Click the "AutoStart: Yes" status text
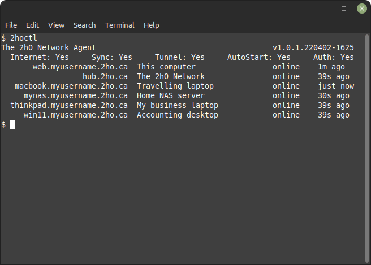This screenshot has height=265, width=371. point(258,57)
